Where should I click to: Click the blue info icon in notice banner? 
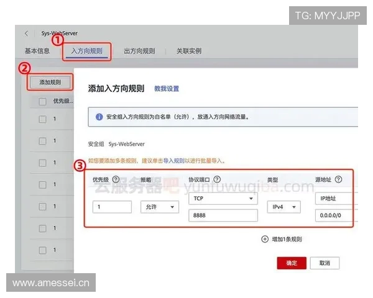(x=99, y=117)
